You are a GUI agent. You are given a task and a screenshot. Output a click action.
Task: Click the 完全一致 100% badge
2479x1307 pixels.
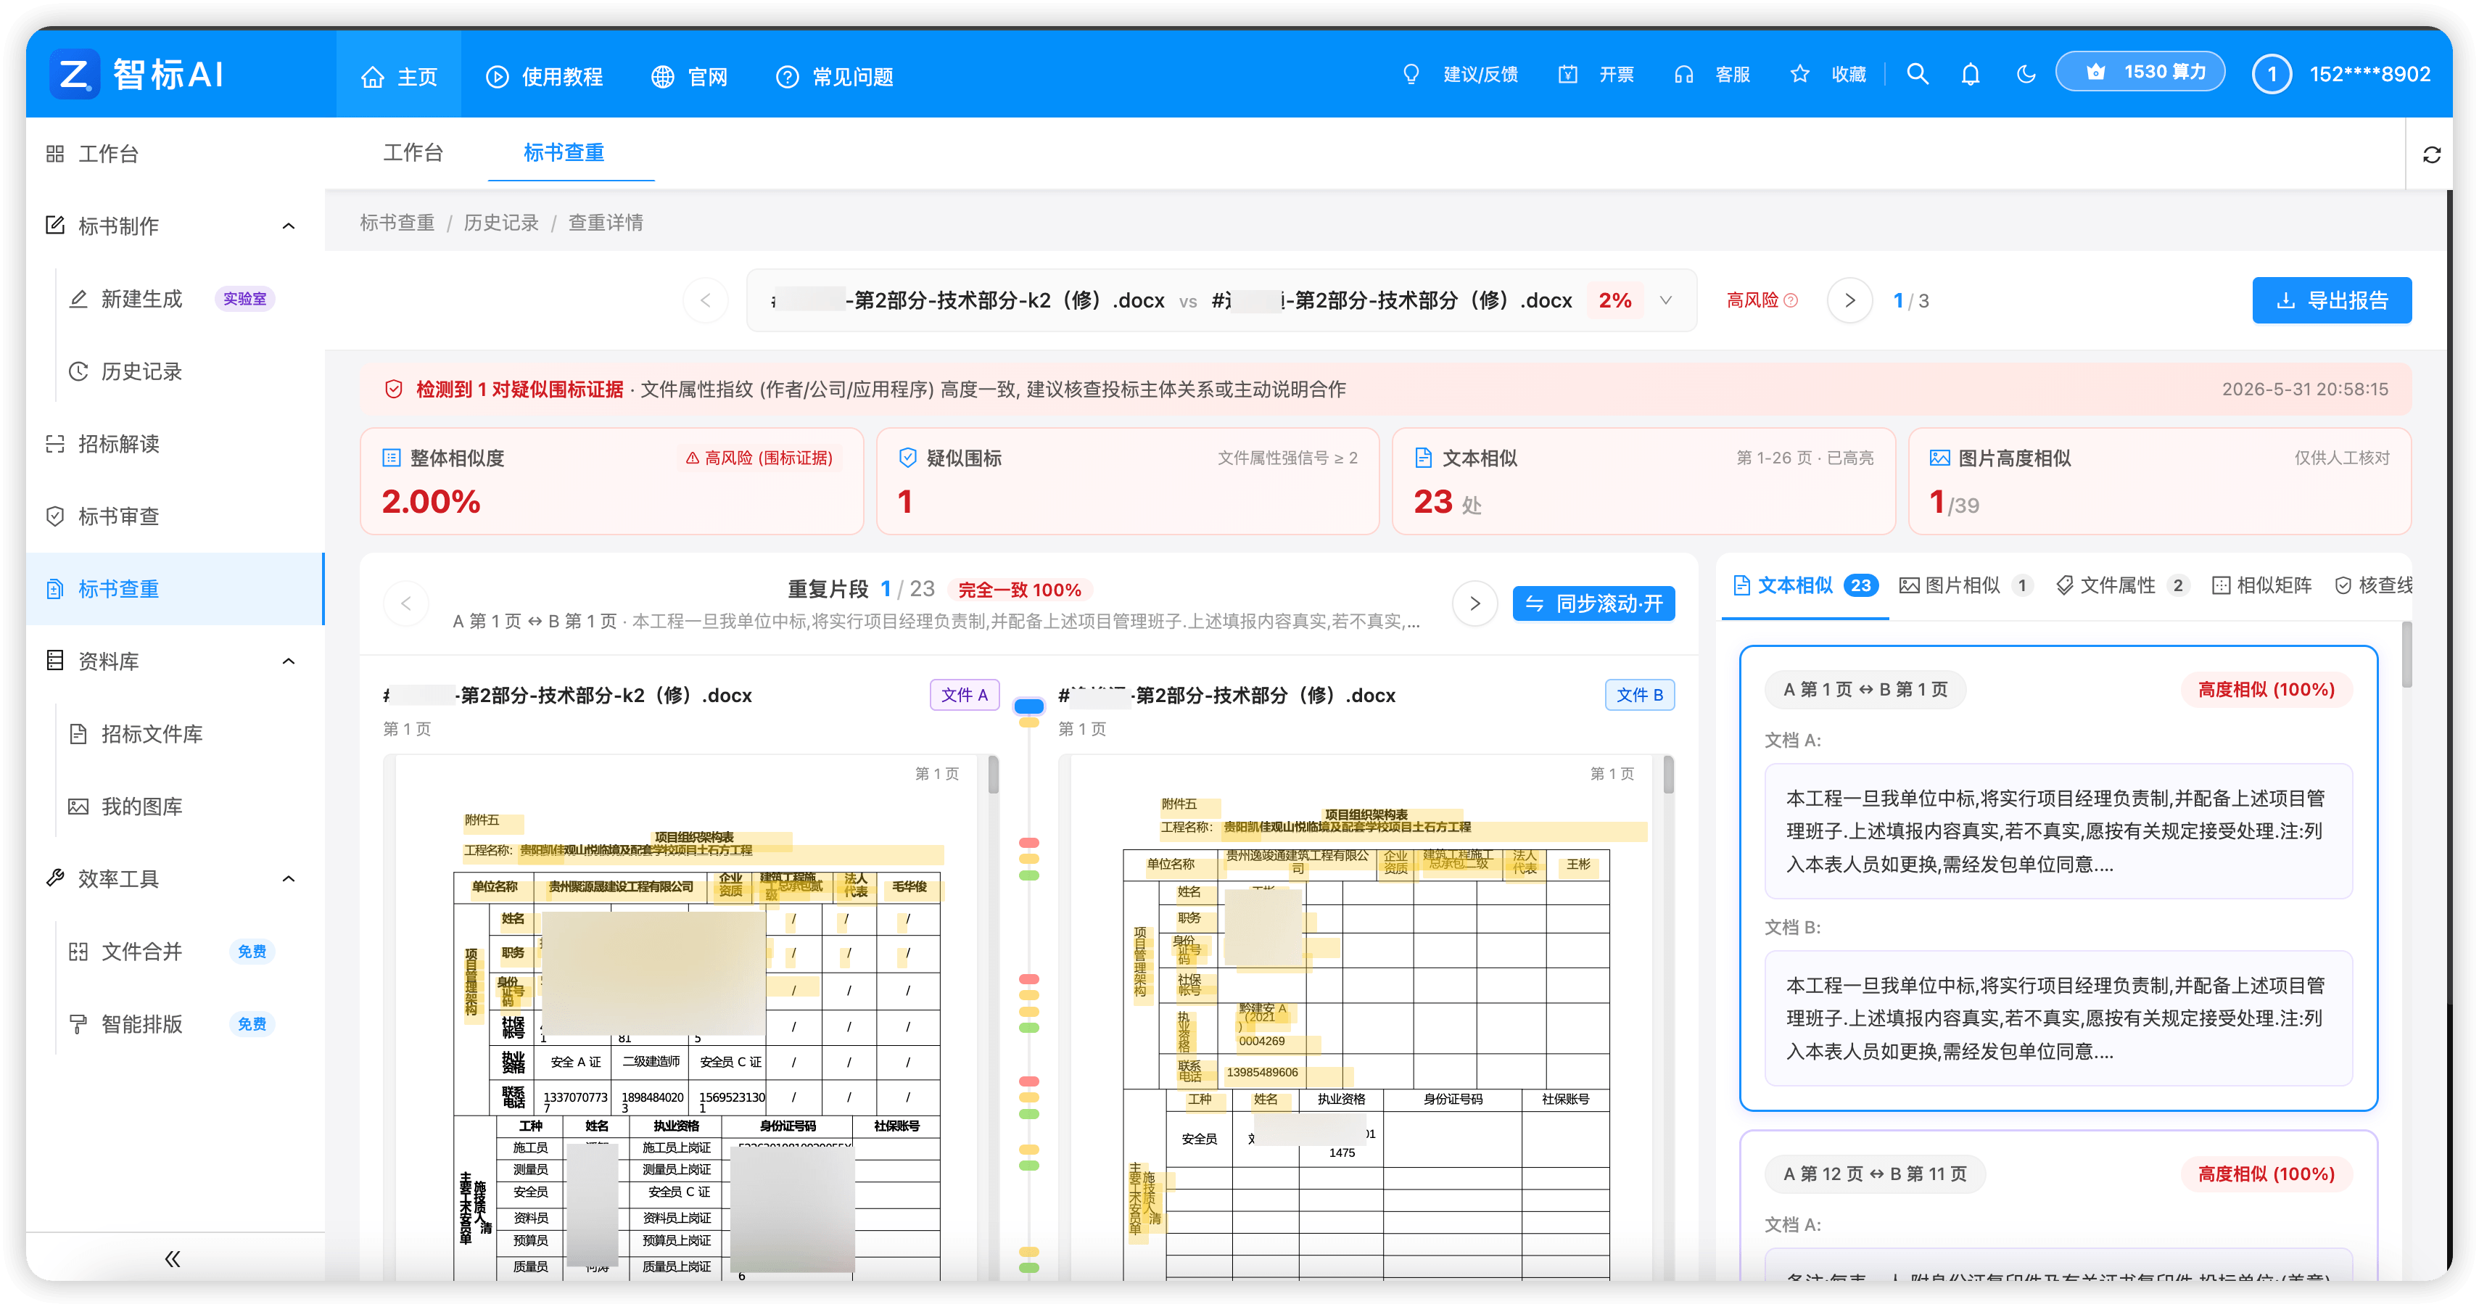click(1019, 590)
